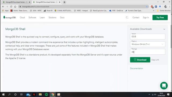
Task: Open Numeric Data Type bookmark
Action: click(133, 11)
